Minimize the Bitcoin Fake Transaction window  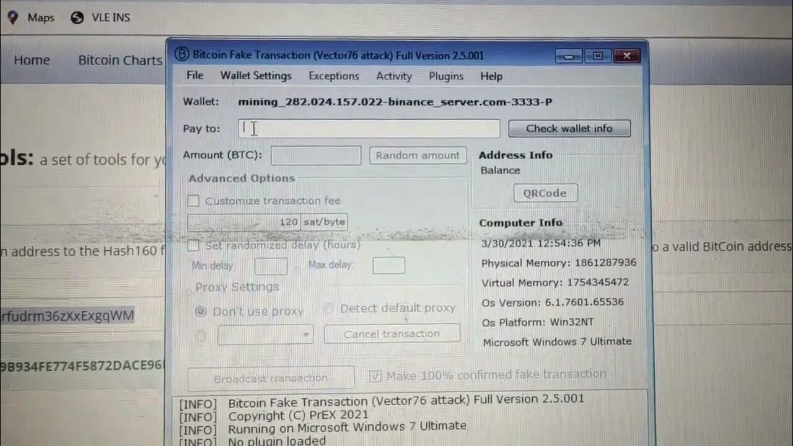coord(569,56)
